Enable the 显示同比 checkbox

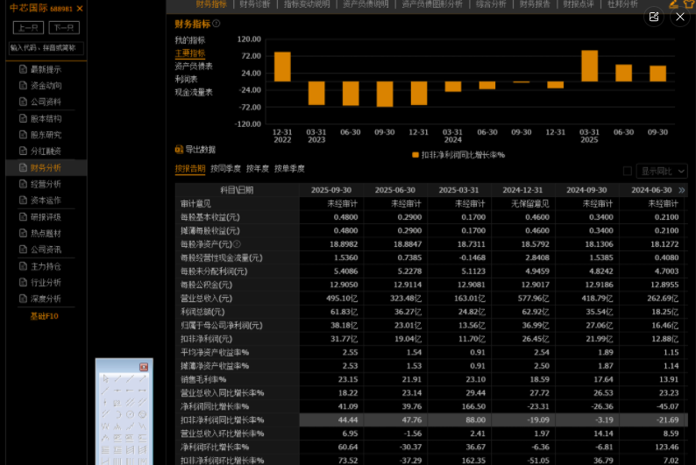(x=628, y=171)
